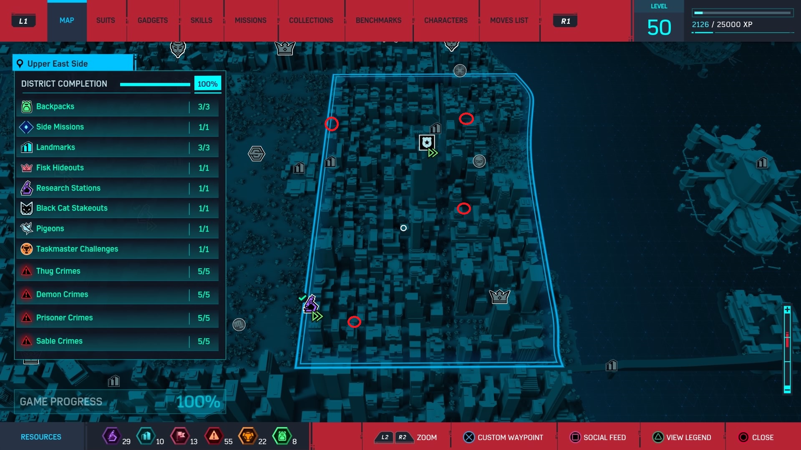Viewport: 801px width, 450px height.
Task: Click the Sable Crimes warning icon
Action: [26, 341]
